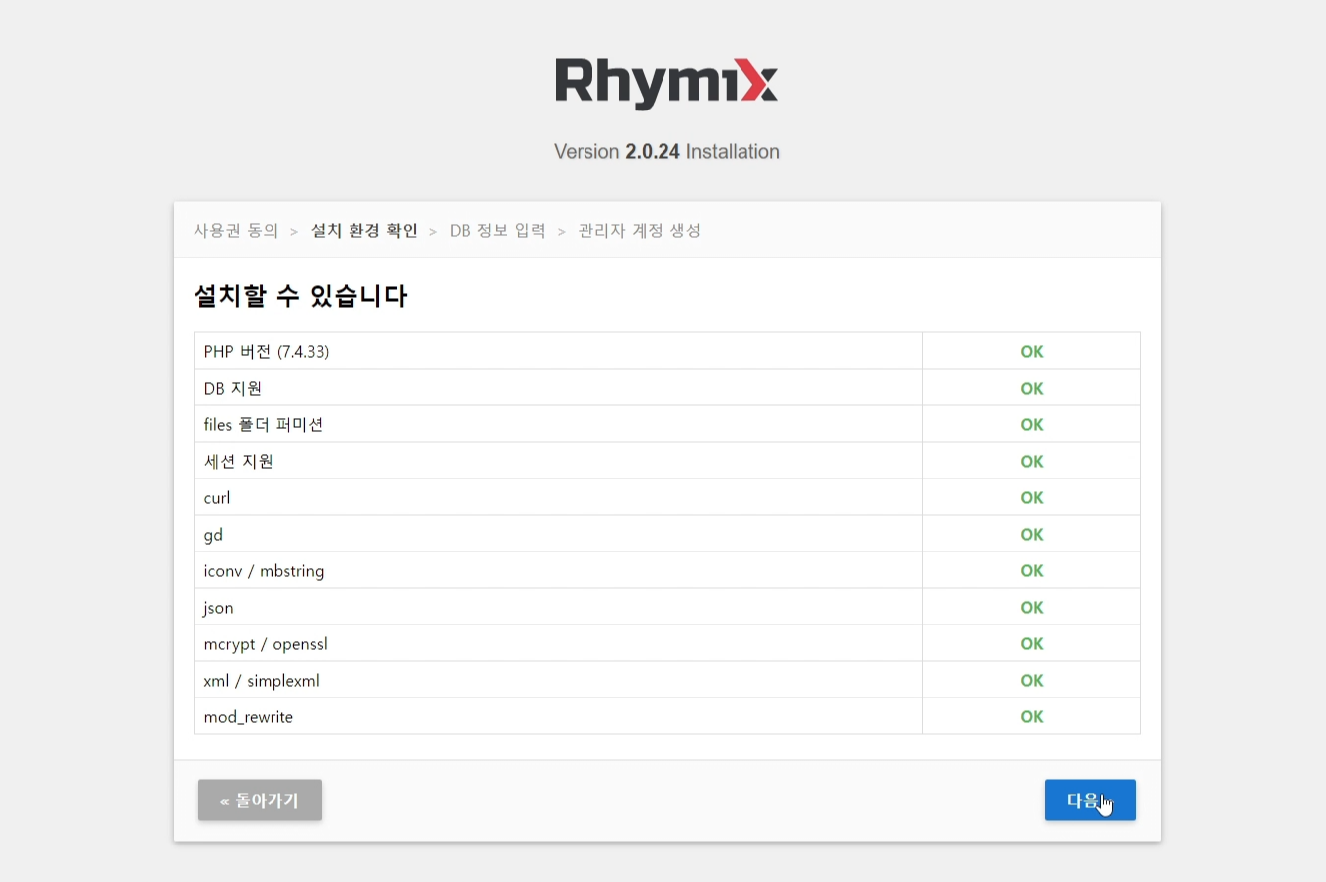This screenshot has width=1326, height=882.
Task: Click the iconv / mbstring row label
Action: pos(264,571)
